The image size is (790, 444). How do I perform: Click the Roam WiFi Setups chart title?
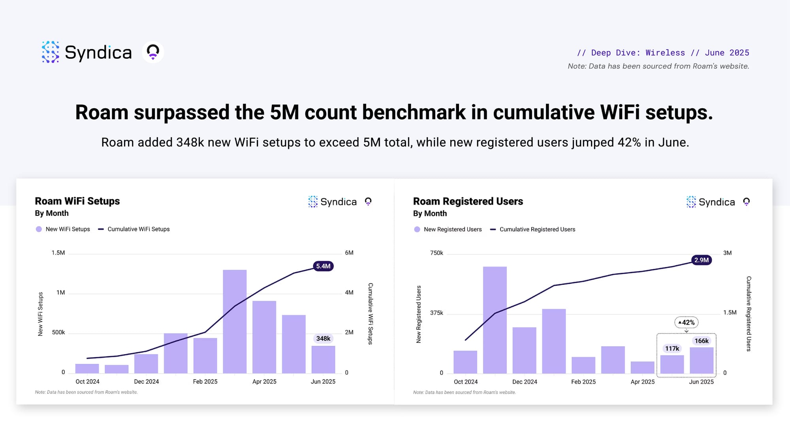click(x=77, y=201)
